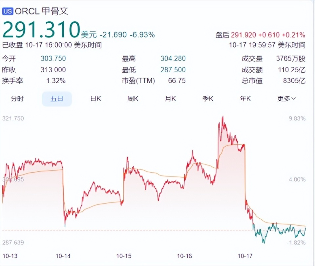
Task: Select the active 五日 five-day tab
Action: 56,99
